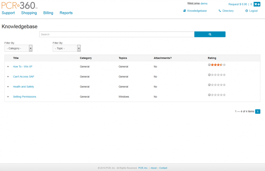Expand the How To - Win XP row
The image size is (265, 171).
[x=8, y=67]
